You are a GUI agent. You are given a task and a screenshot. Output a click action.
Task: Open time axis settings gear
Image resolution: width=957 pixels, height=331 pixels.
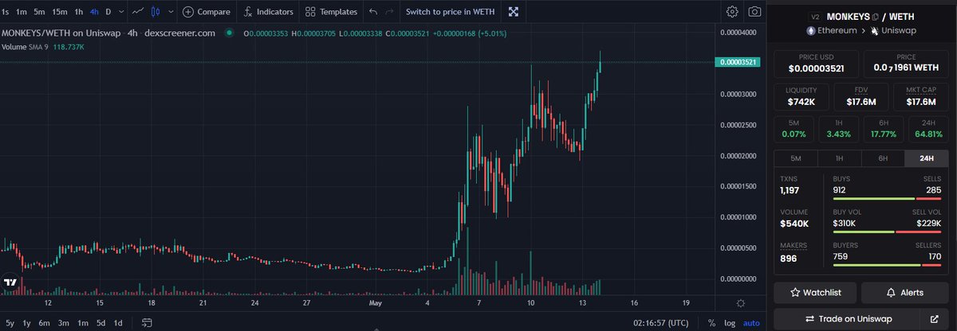pyautogui.click(x=741, y=303)
